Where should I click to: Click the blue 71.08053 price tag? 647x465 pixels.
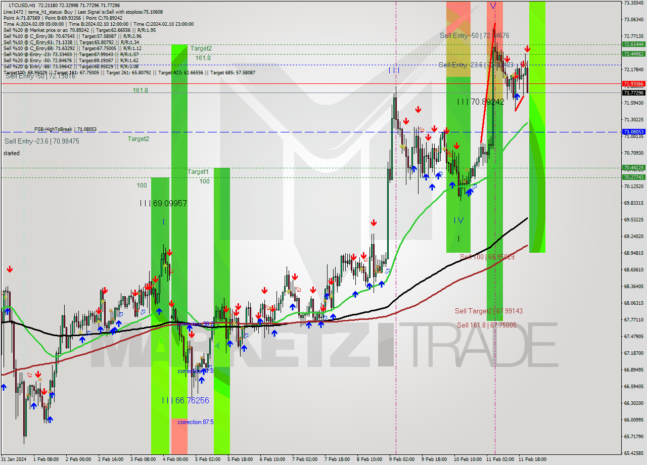click(633, 131)
